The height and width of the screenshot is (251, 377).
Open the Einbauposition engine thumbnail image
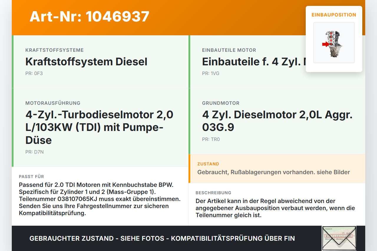click(334, 43)
